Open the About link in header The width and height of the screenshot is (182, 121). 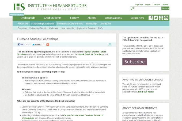pyautogui.click(x=165, y=5)
